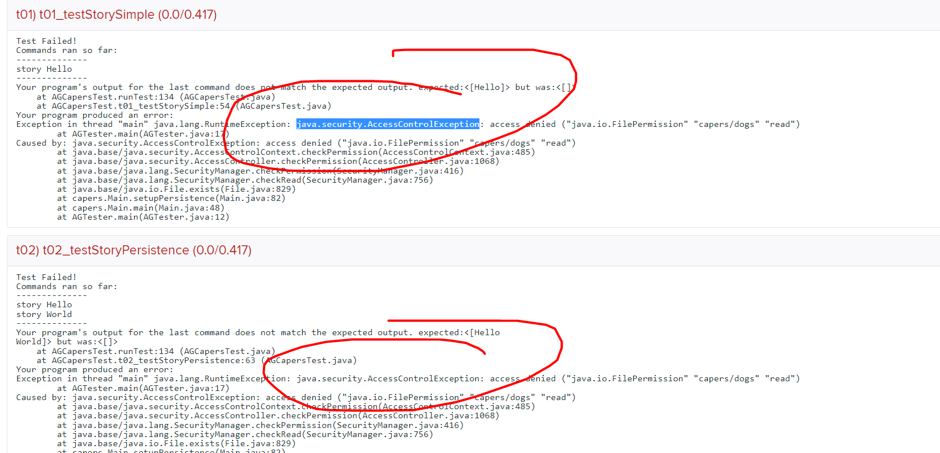Click "story Hello" in the t01 output
The image size is (940, 453).
[x=44, y=69]
